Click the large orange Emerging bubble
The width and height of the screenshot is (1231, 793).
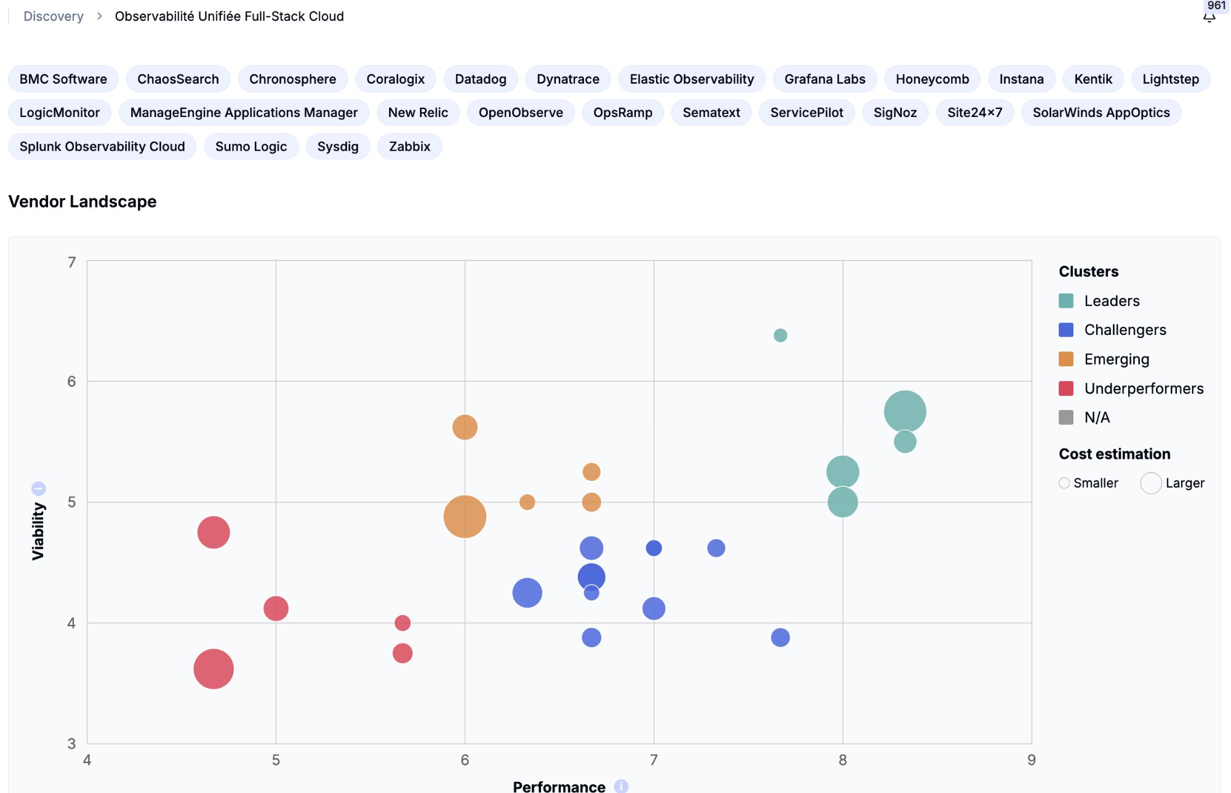tap(465, 515)
